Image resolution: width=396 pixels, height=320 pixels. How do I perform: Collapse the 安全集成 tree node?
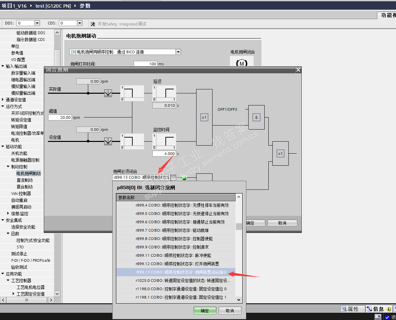coord(3,220)
